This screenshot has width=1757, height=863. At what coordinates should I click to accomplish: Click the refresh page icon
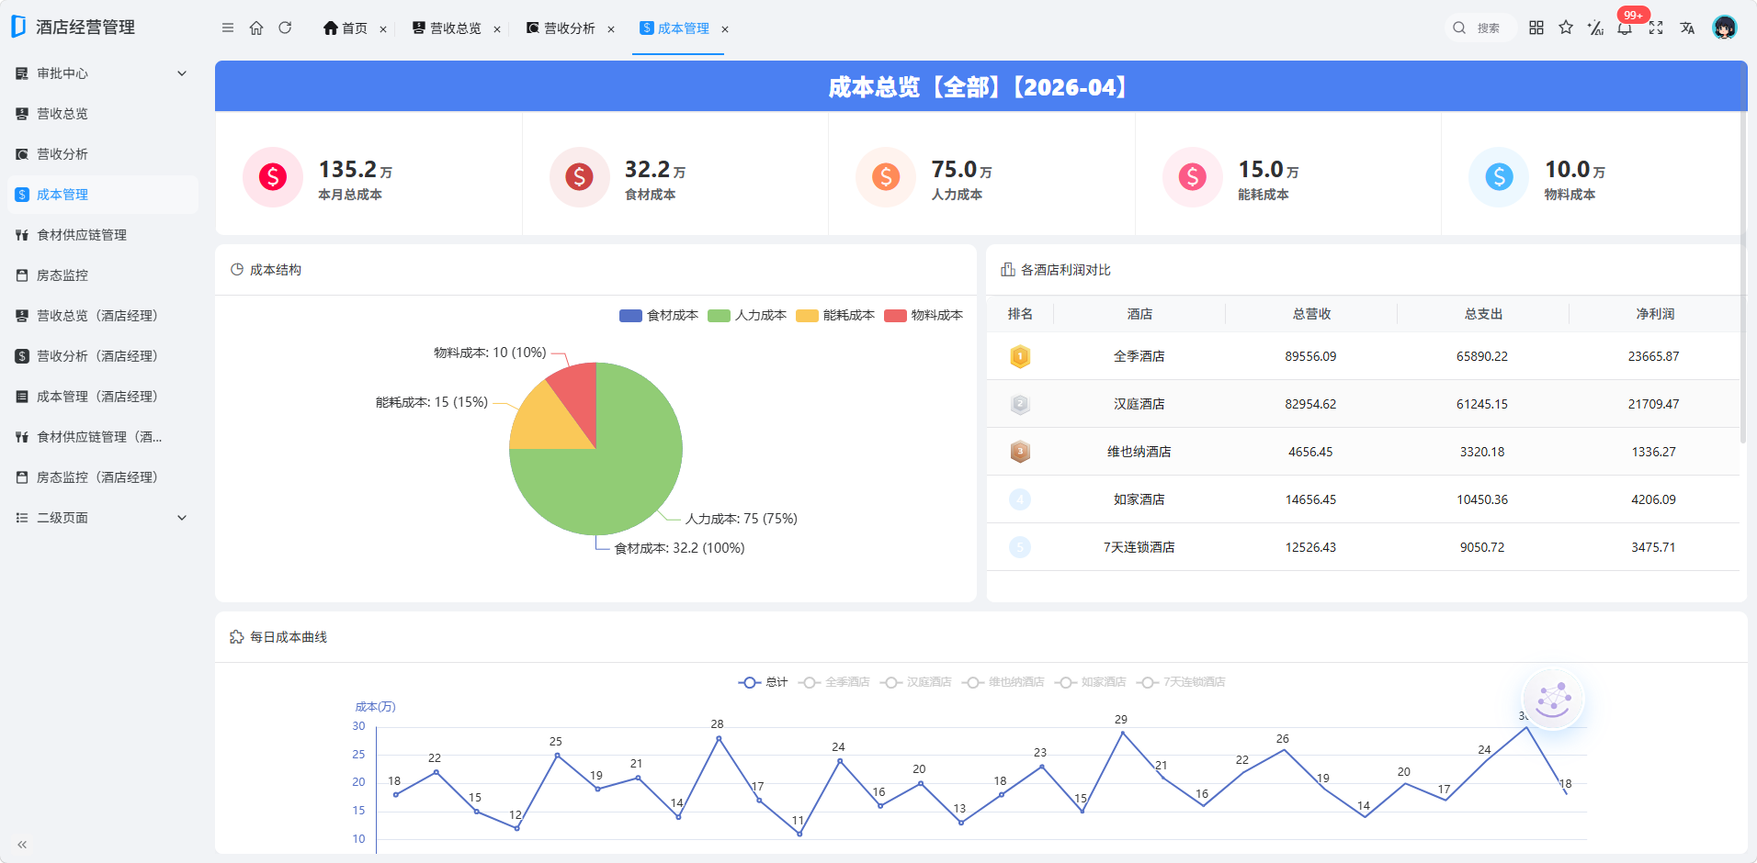click(x=285, y=28)
